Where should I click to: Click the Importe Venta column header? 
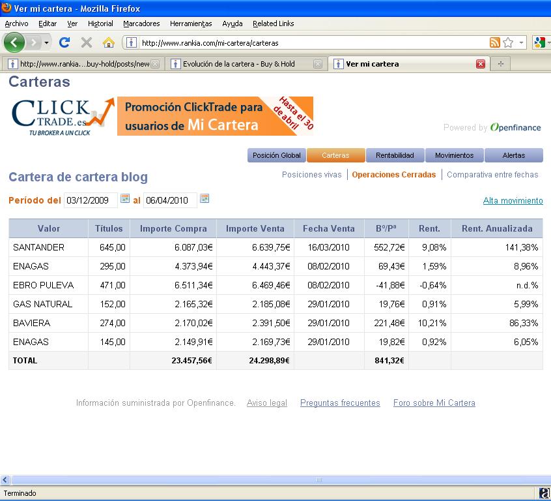(x=255, y=228)
